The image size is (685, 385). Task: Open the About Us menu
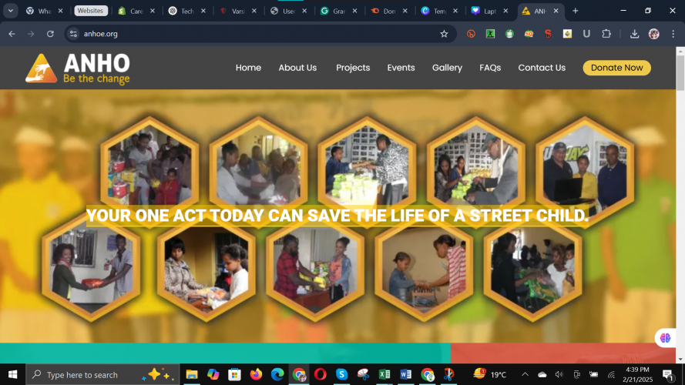297,68
